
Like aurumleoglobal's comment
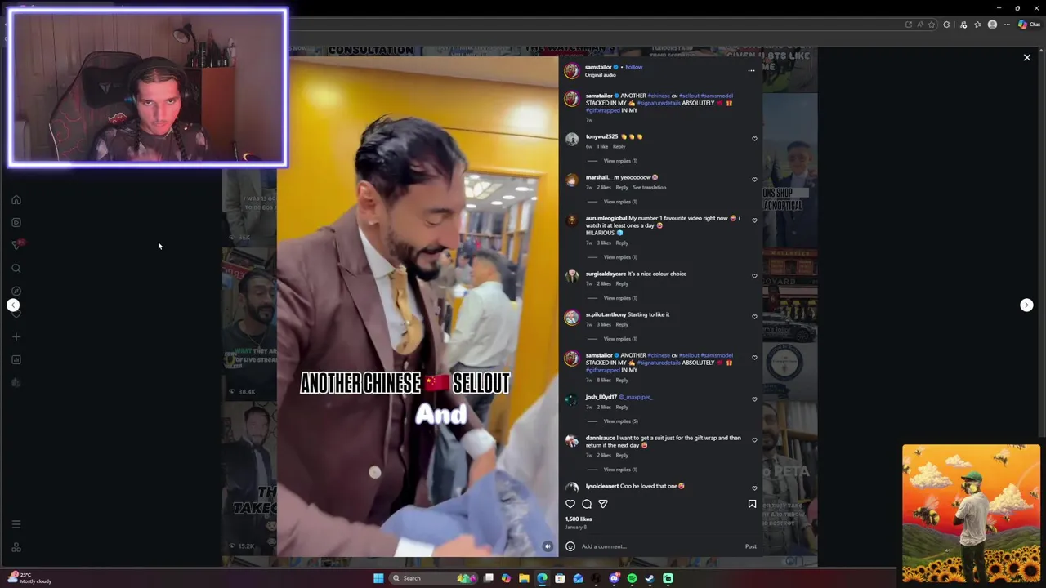click(754, 220)
